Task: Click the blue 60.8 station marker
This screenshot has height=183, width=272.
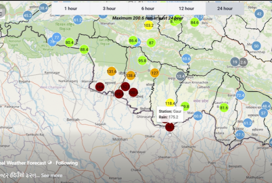Action: pyautogui.click(x=197, y=116)
